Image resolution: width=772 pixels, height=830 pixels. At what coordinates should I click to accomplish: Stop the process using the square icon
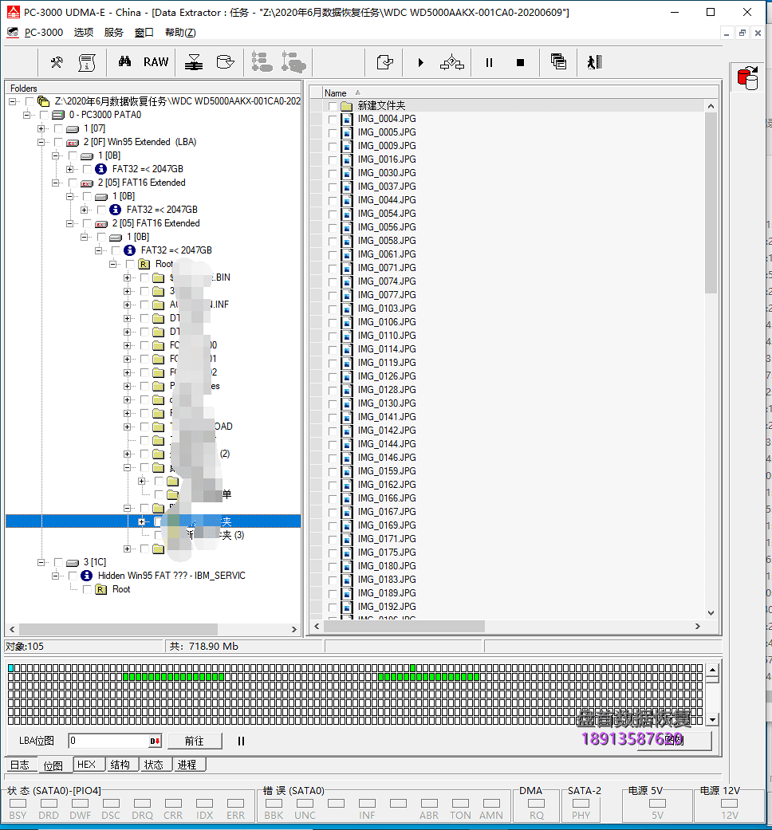(x=520, y=62)
